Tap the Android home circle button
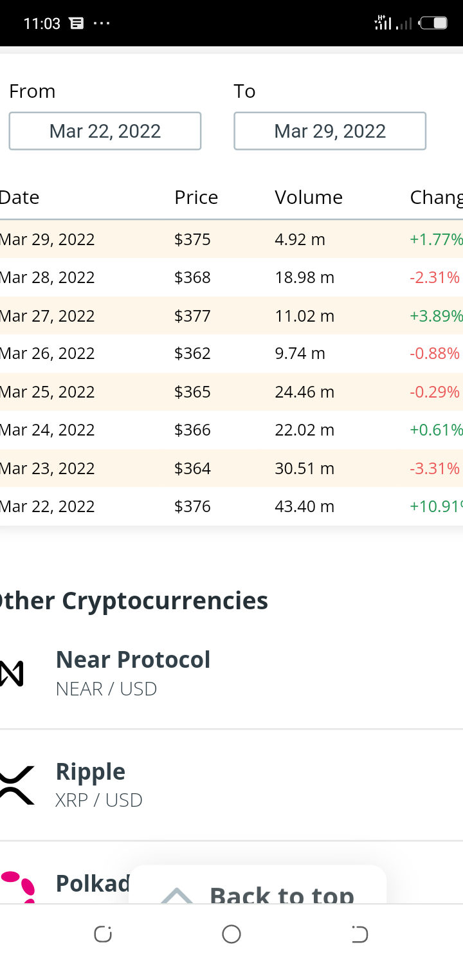 click(232, 934)
